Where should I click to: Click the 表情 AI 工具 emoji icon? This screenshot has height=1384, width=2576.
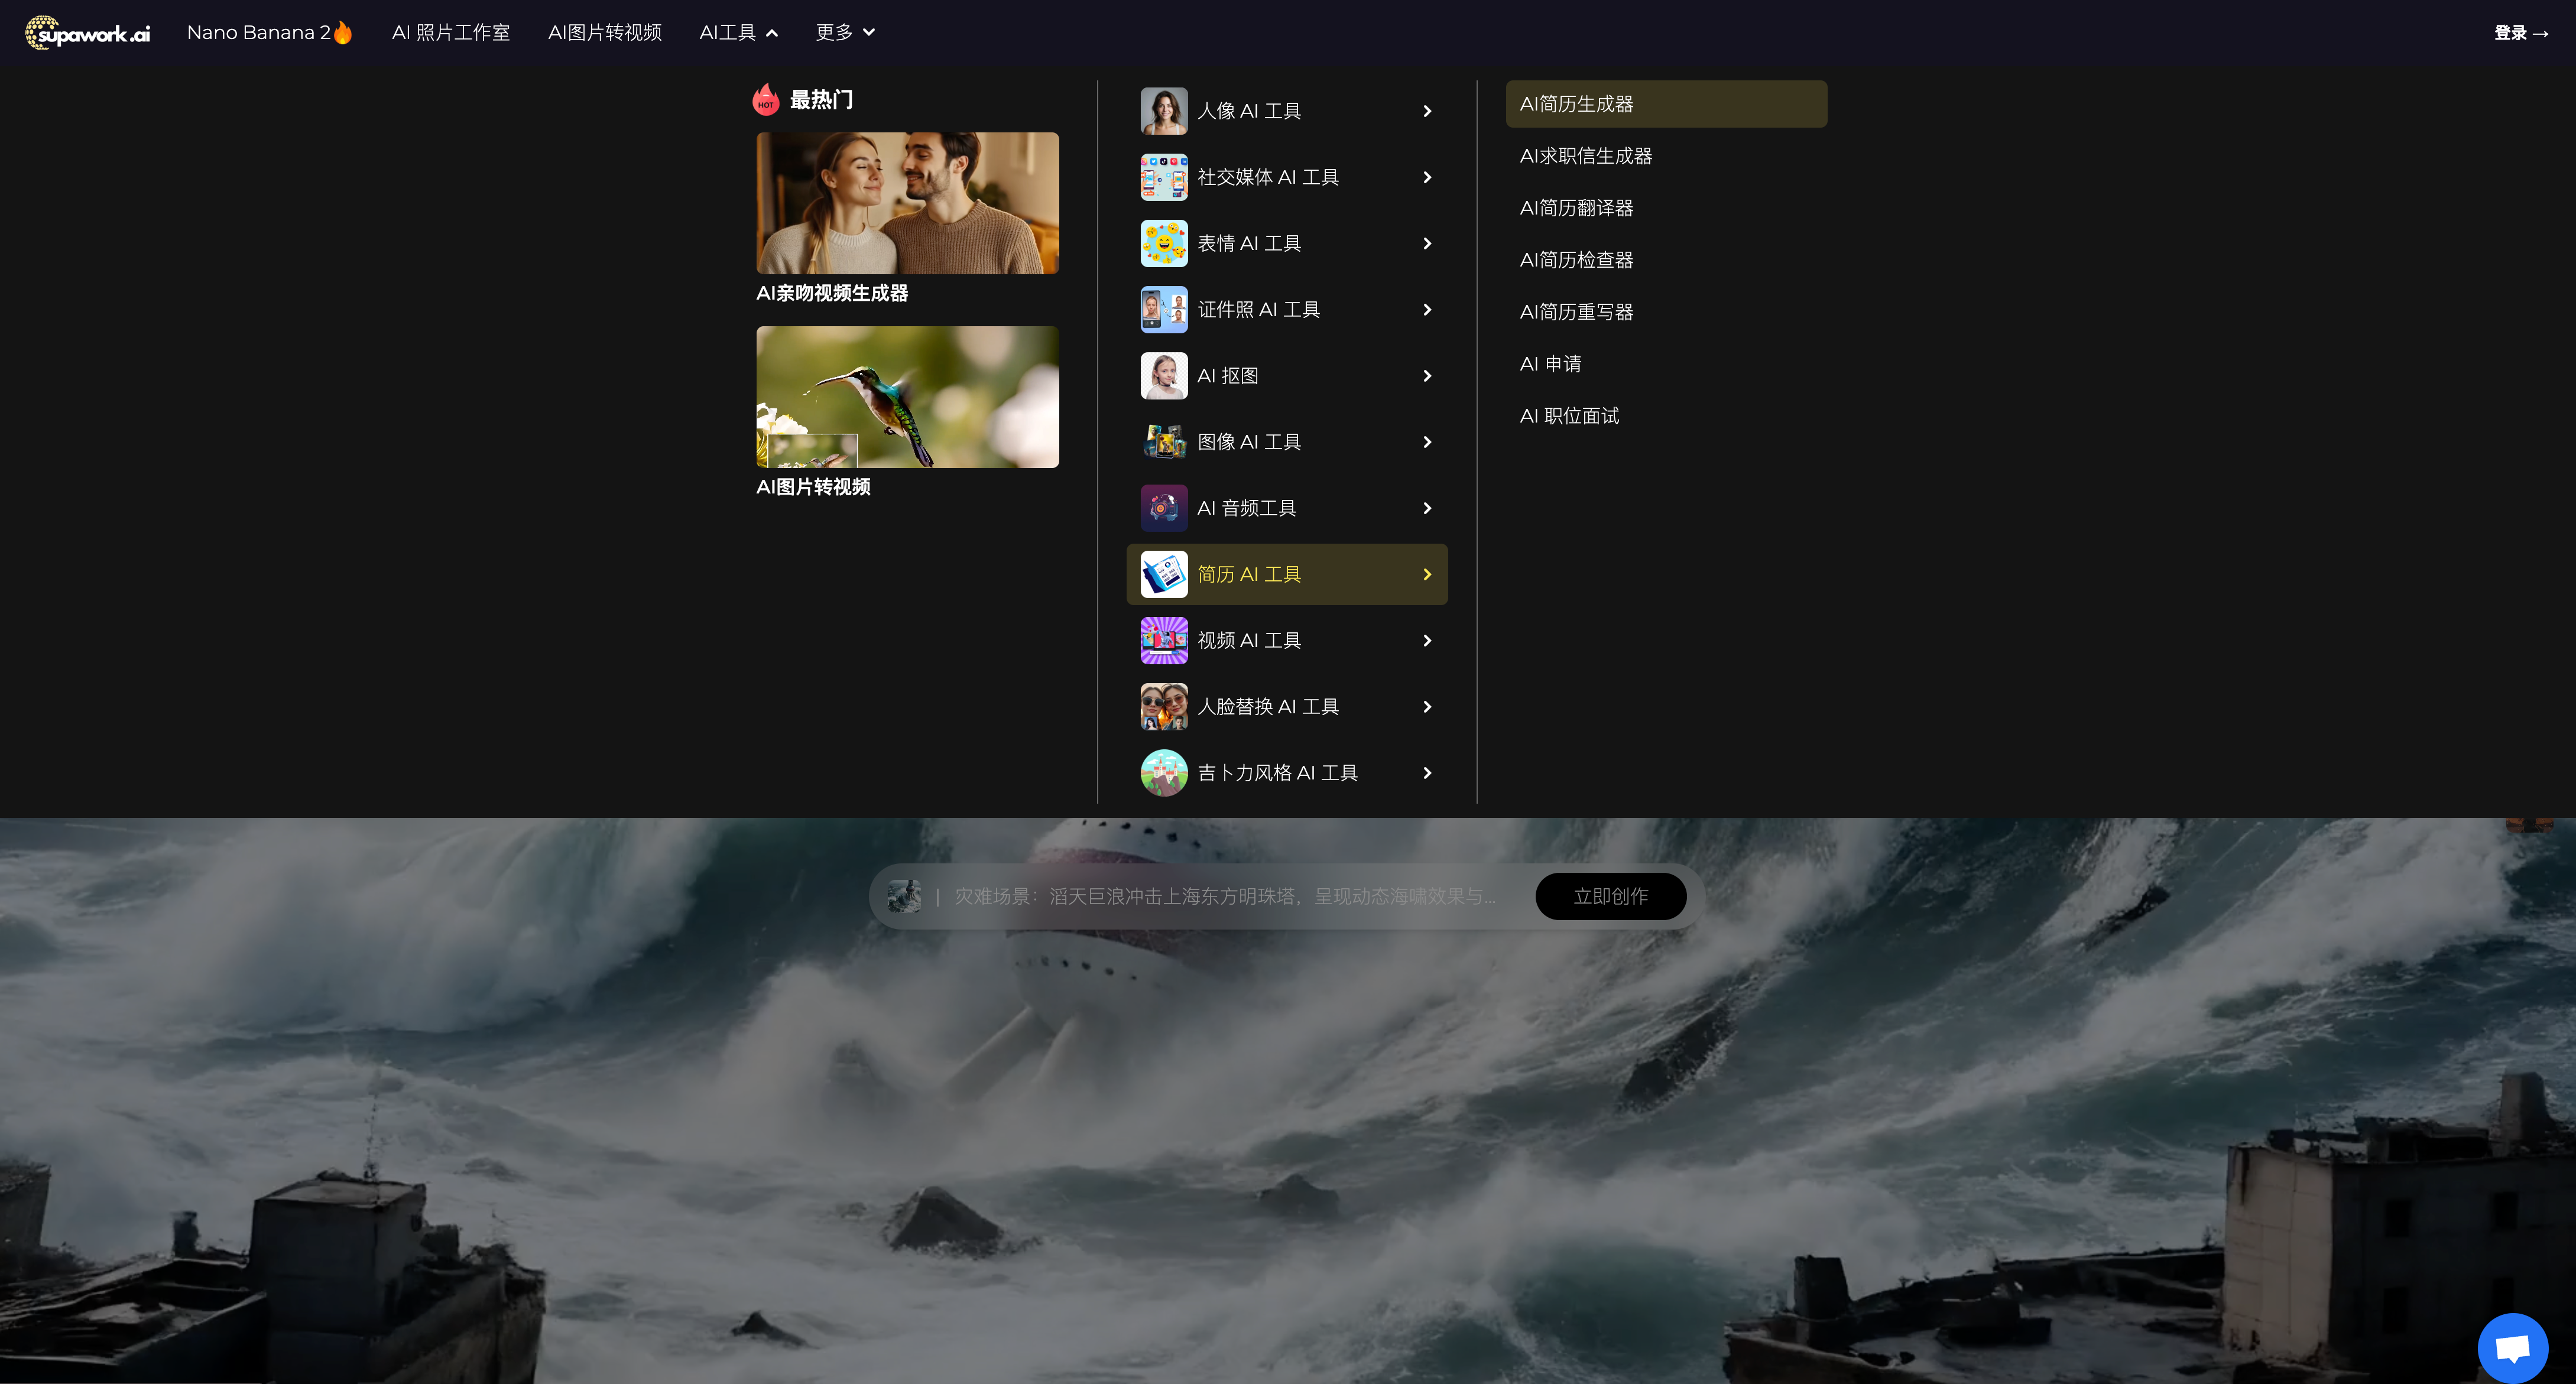coord(1163,243)
